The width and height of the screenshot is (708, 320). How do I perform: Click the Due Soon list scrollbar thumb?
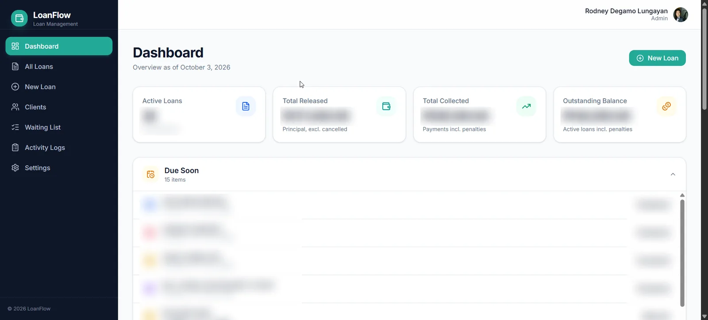682,253
